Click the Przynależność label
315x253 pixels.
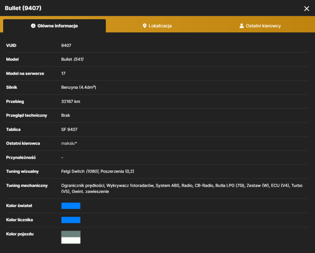tap(21, 158)
